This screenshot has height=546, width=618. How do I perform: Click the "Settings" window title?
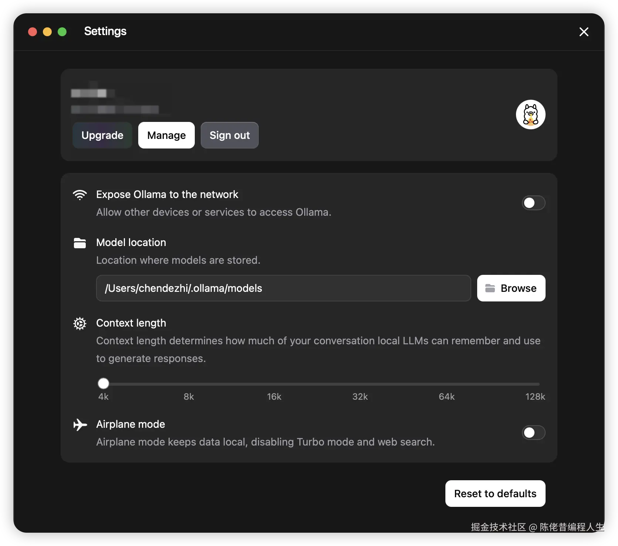pos(105,31)
